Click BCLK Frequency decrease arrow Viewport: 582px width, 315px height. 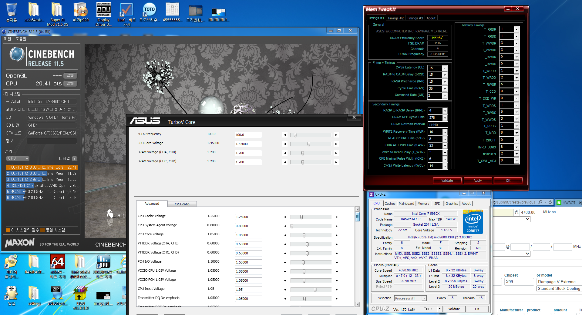(284, 135)
